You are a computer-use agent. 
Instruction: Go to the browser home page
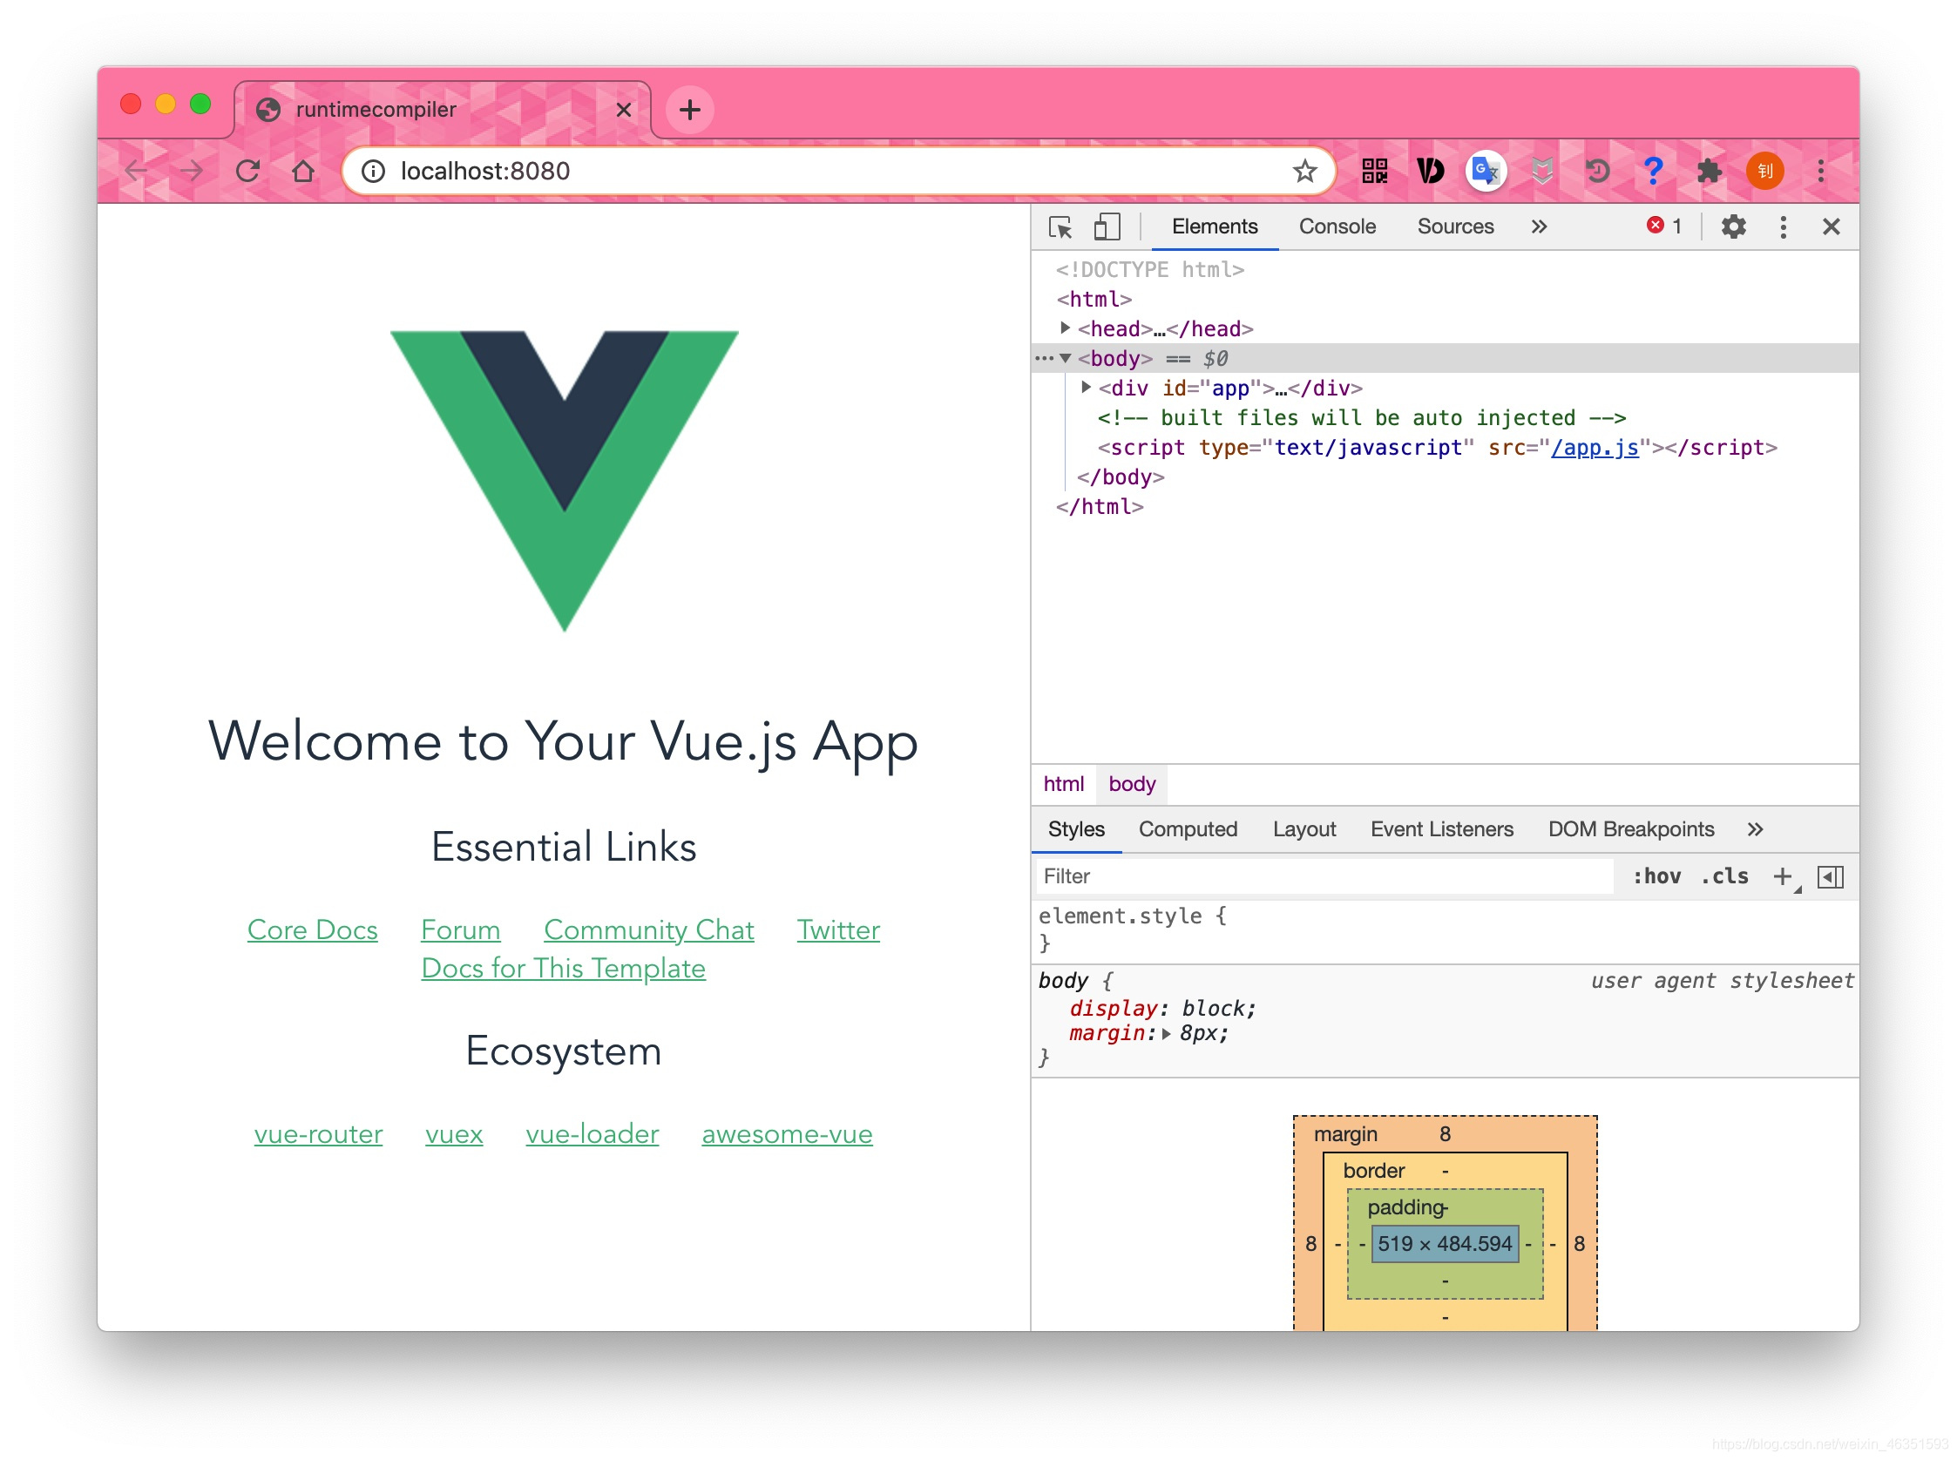click(302, 171)
